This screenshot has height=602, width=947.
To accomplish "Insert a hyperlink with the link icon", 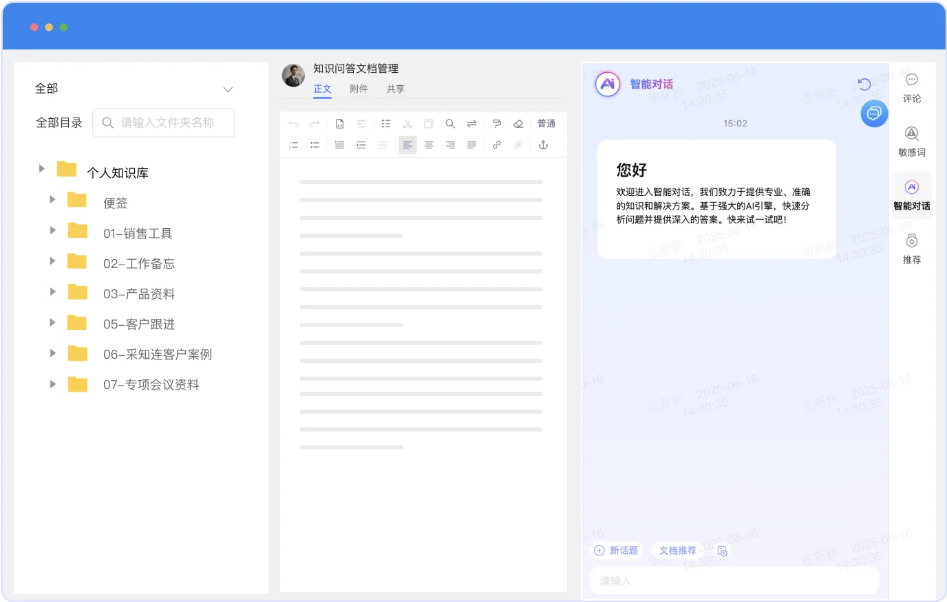I will click(497, 145).
